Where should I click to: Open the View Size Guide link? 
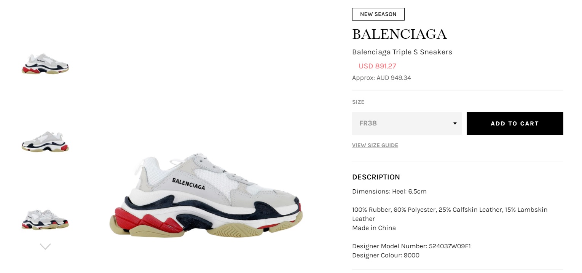coord(375,145)
